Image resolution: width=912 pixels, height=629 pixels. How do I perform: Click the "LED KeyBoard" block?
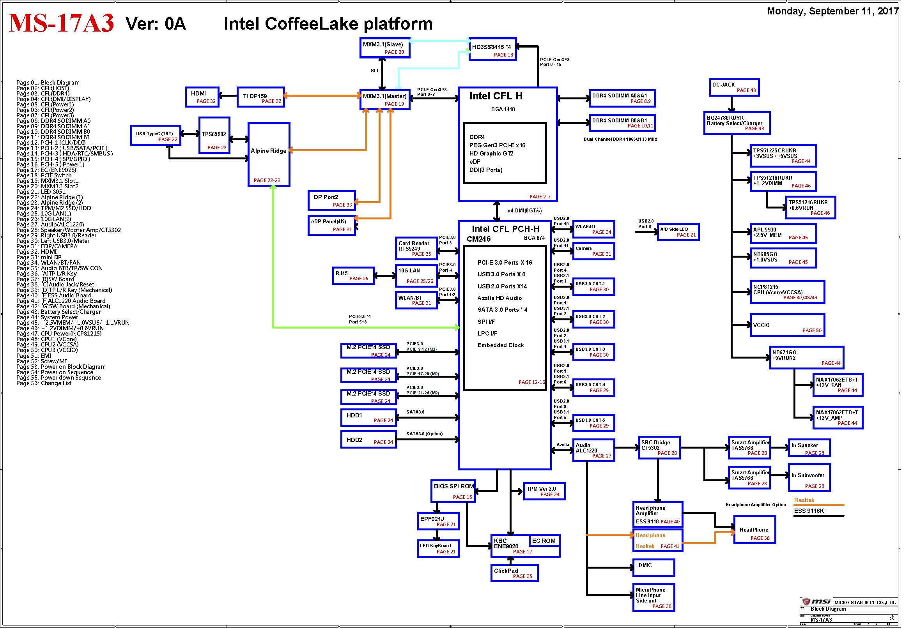pos(438,549)
